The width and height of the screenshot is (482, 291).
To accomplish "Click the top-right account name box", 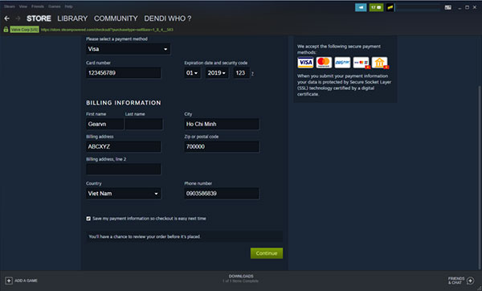I will (x=418, y=7).
